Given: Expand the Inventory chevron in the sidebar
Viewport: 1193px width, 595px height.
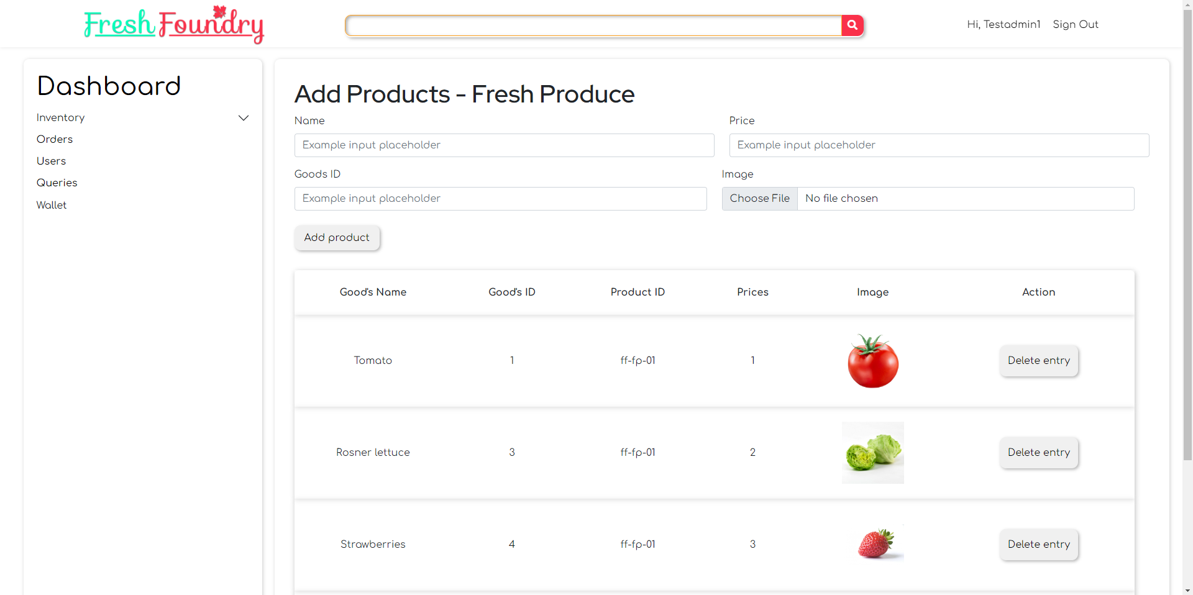Looking at the screenshot, I should tap(244, 118).
